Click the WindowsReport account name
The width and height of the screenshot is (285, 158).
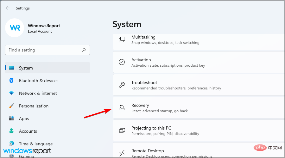click(x=44, y=26)
